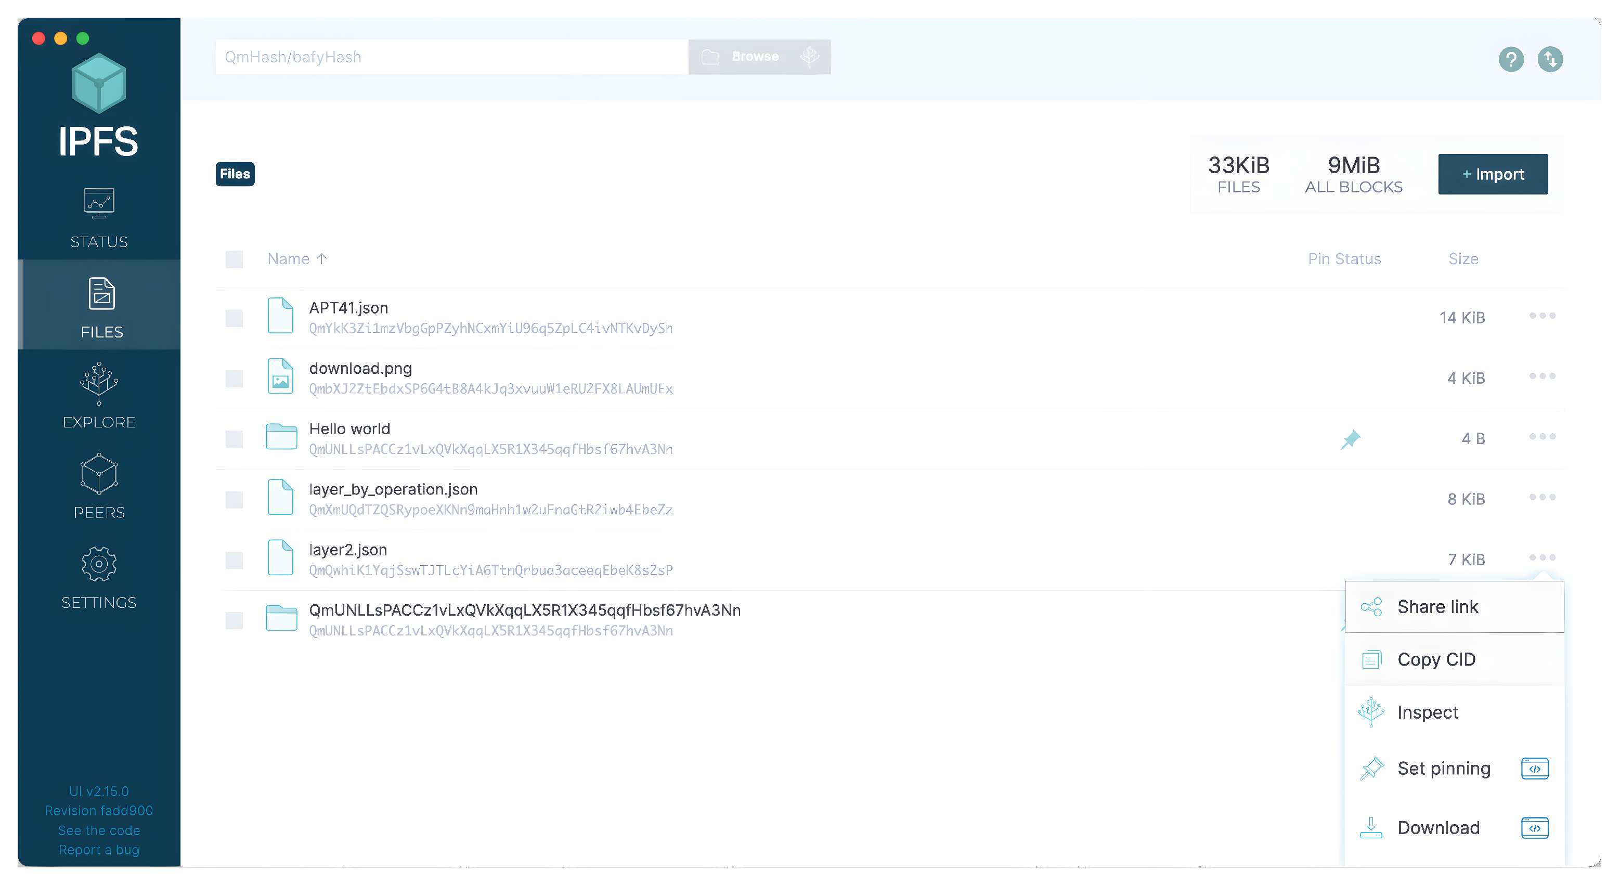Check the APT41.json file checkbox
The image size is (1620, 884).
(234, 318)
